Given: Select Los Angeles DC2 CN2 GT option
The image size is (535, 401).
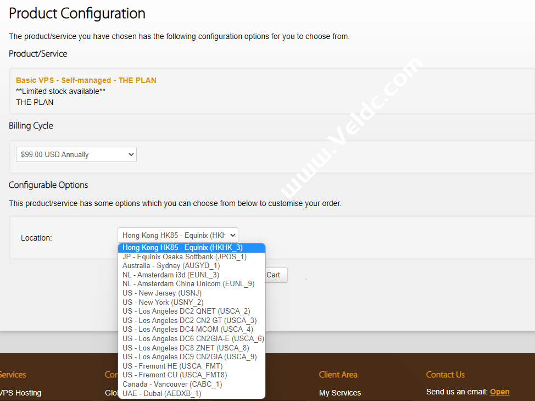Looking at the screenshot, I should 190,320.
